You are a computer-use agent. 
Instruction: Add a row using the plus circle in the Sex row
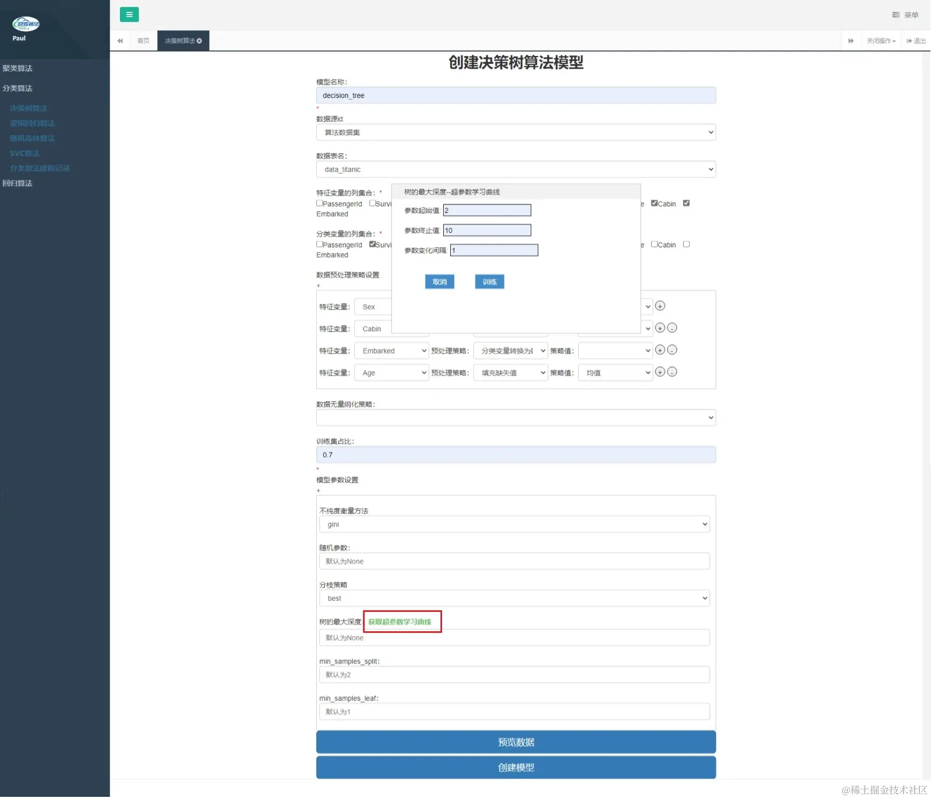point(660,306)
